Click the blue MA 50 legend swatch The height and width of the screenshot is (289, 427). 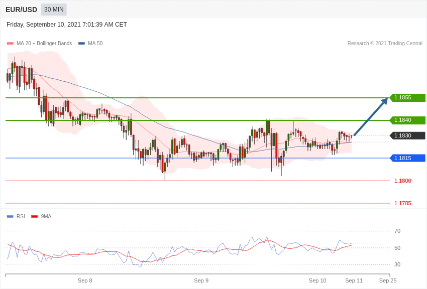click(81, 44)
